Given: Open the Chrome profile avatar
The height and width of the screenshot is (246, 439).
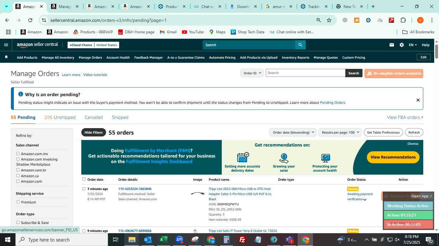Looking at the screenshot, I should pyautogui.click(x=420, y=20).
